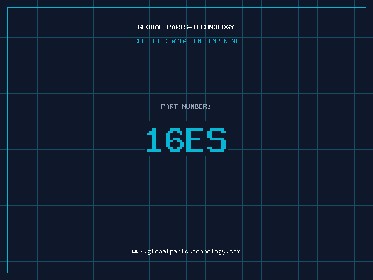Click the word GLOBAL in the heading
373x280 pixels.
pos(150,27)
